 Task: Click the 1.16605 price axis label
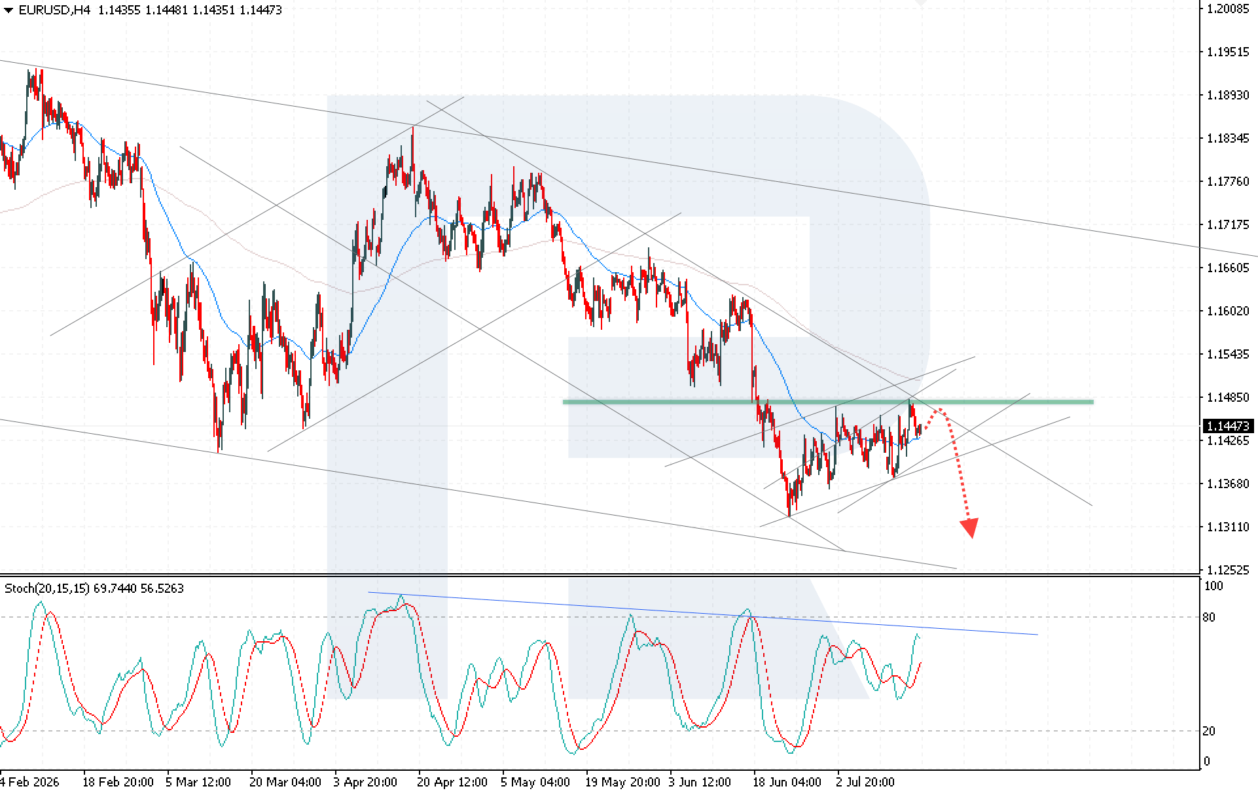tap(1228, 268)
